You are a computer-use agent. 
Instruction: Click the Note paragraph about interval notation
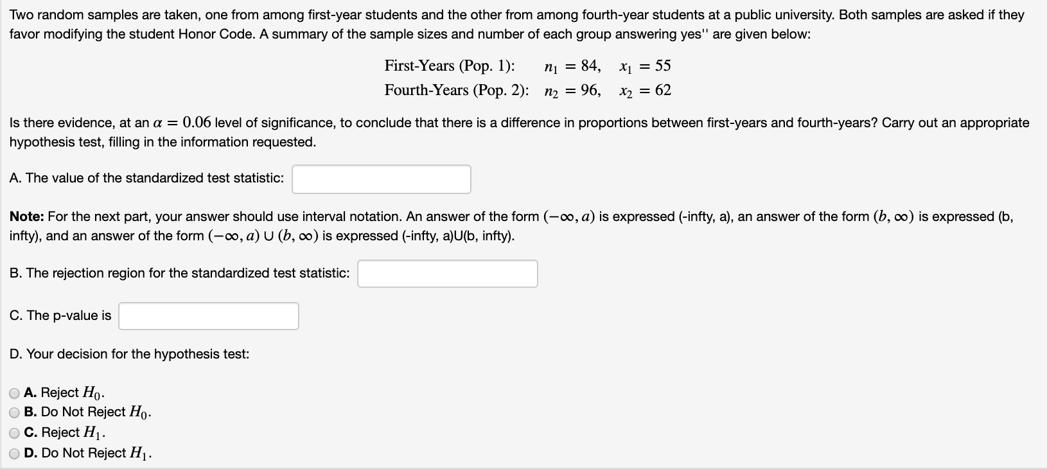[x=507, y=225]
